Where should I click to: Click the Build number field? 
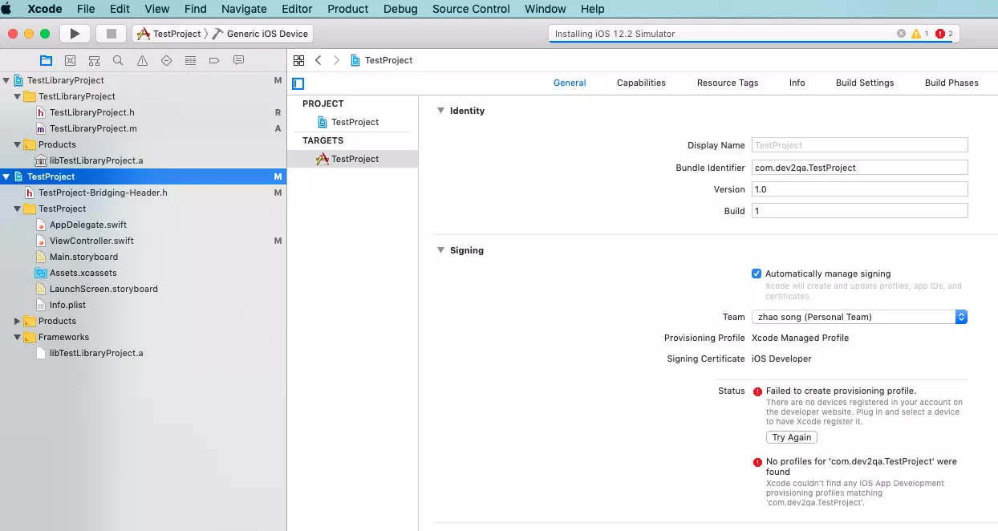[859, 211]
